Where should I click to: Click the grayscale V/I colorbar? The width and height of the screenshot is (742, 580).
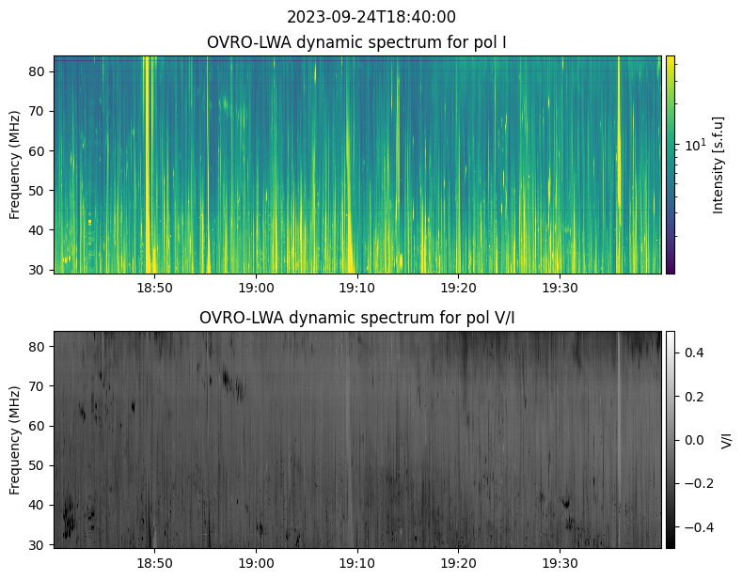tap(671, 440)
